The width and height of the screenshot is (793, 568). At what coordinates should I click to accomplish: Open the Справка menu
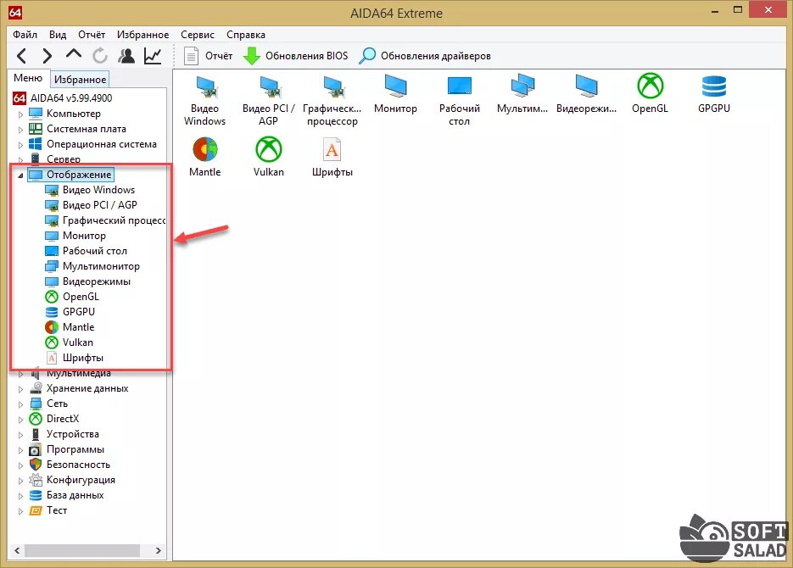coord(246,35)
